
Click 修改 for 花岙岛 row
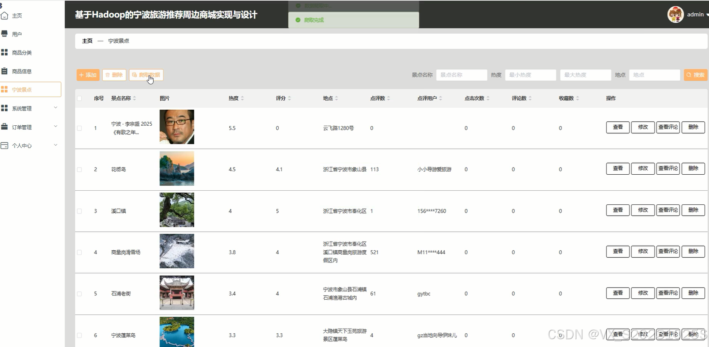(643, 168)
